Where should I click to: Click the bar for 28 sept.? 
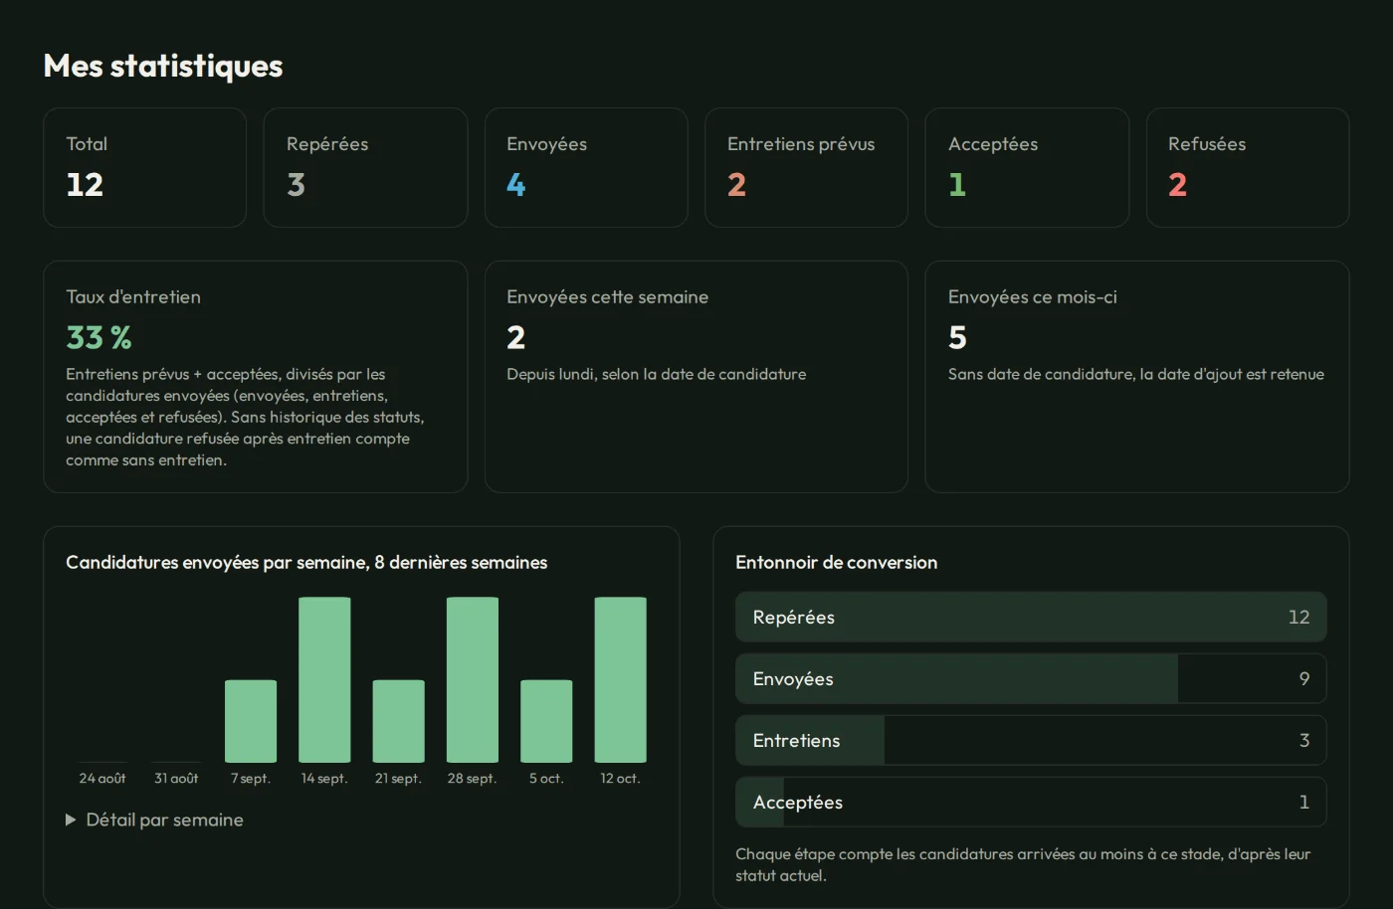[x=473, y=679]
